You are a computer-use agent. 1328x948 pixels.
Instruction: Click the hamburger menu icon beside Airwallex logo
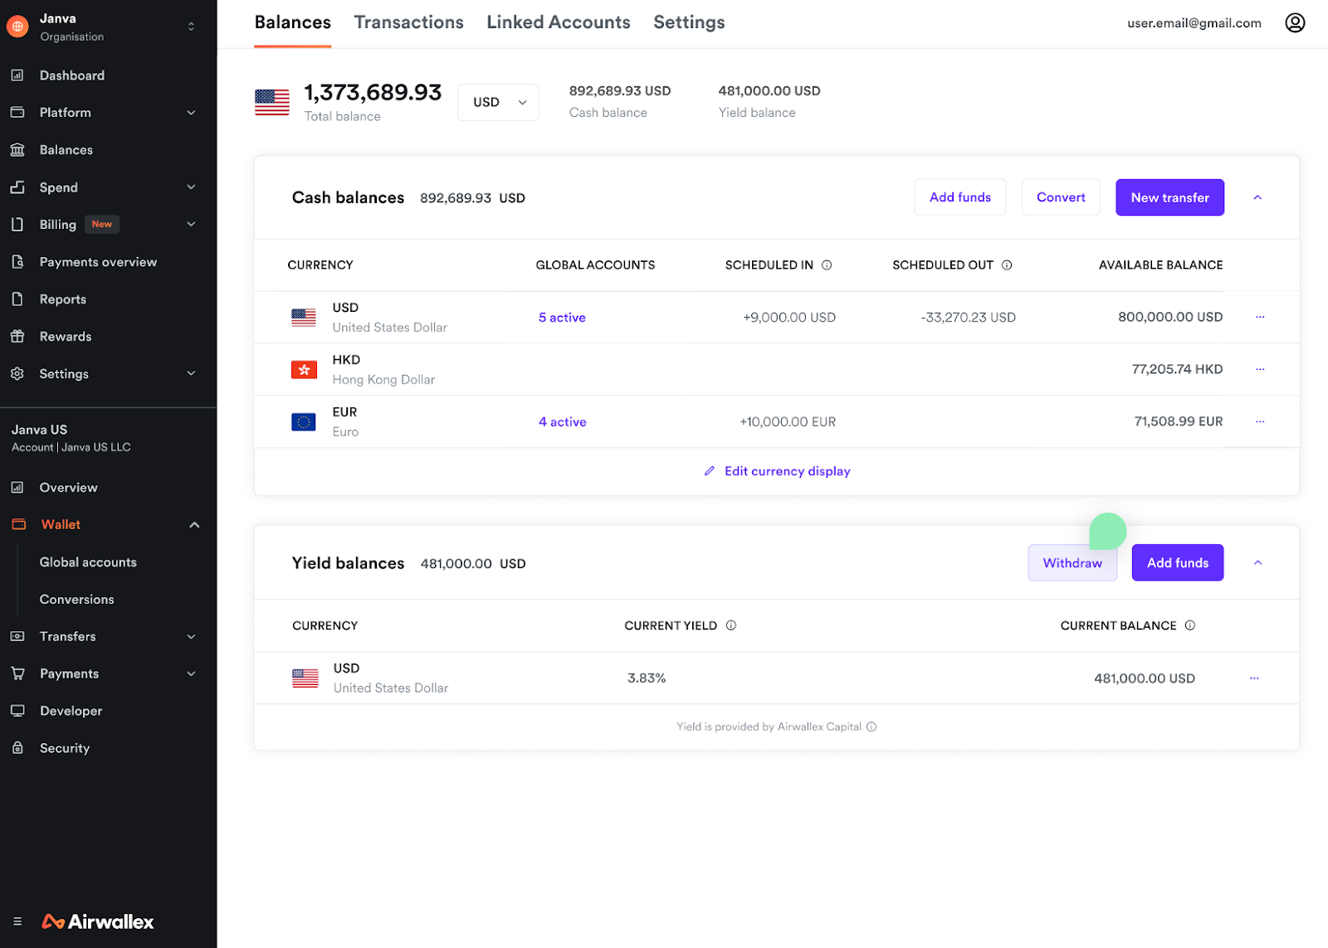pos(17,921)
